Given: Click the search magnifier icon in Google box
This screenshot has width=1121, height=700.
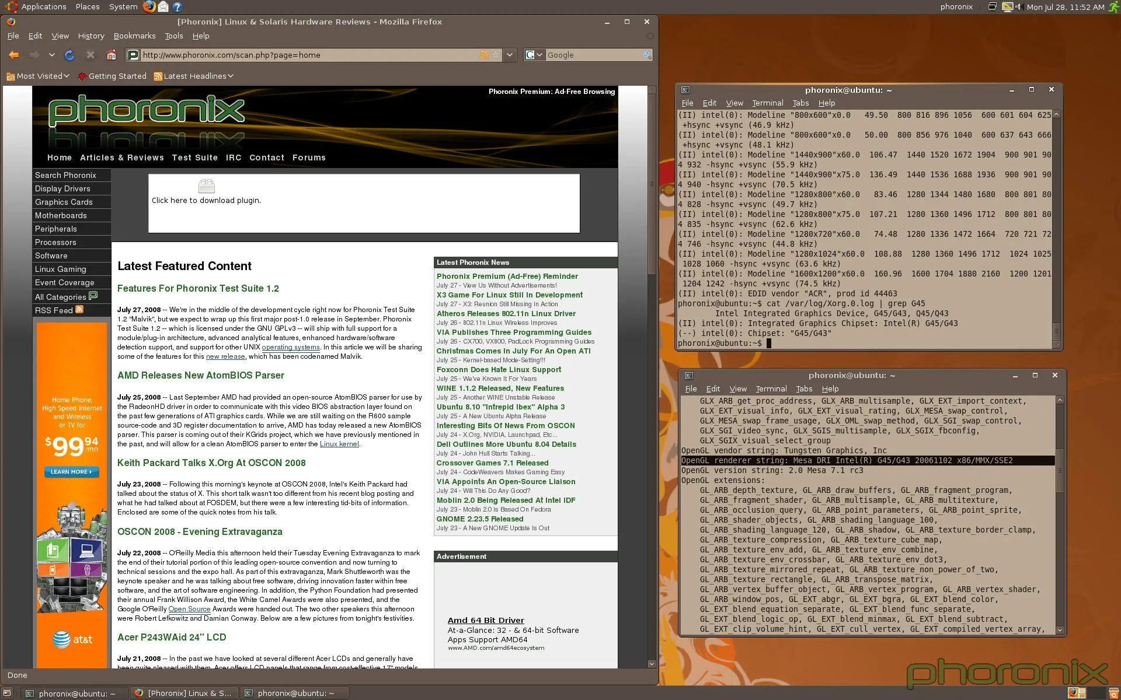Looking at the screenshot, I should (646, 55).
